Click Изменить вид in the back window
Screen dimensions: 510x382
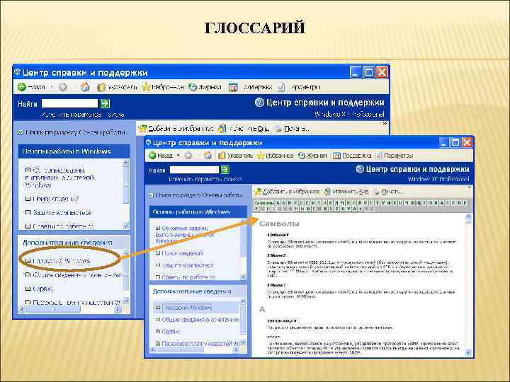(x=244, y=129)
